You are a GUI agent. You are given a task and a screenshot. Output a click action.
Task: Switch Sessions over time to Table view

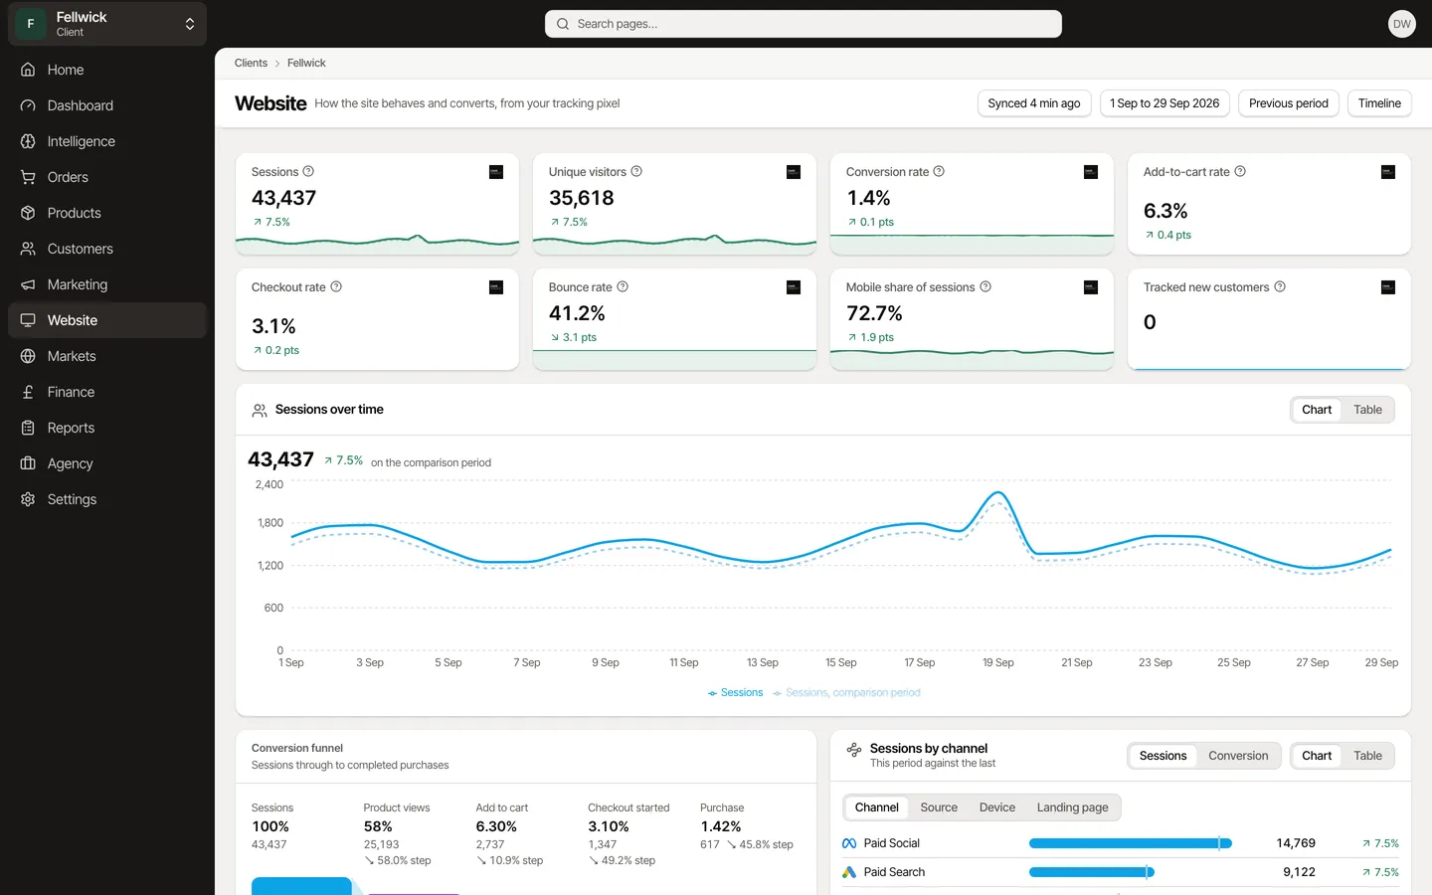point(1367,410)
